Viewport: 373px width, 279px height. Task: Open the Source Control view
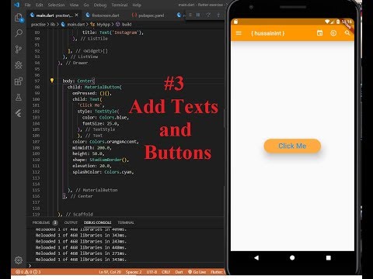click(19, 49)
